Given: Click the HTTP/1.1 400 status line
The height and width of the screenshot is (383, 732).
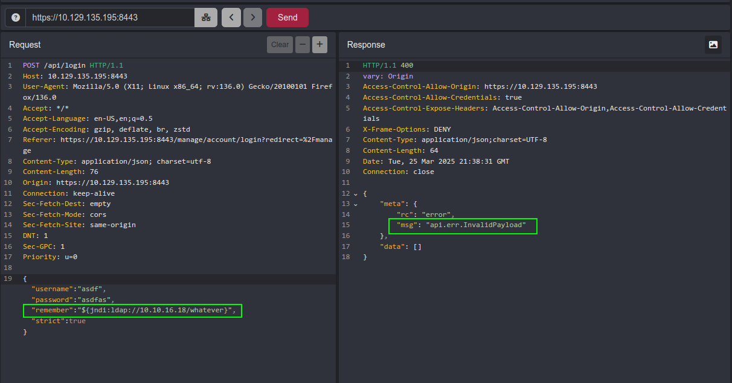Looking at the screenshot, I should click(388, 65).
